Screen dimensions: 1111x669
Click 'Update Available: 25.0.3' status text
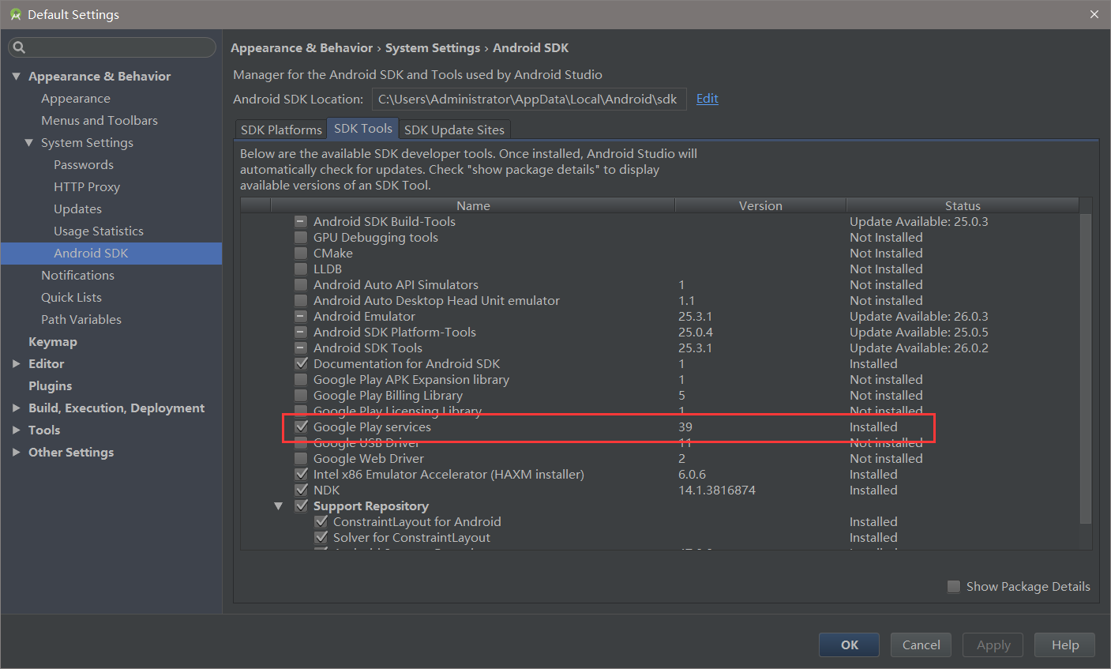(919, 222)
